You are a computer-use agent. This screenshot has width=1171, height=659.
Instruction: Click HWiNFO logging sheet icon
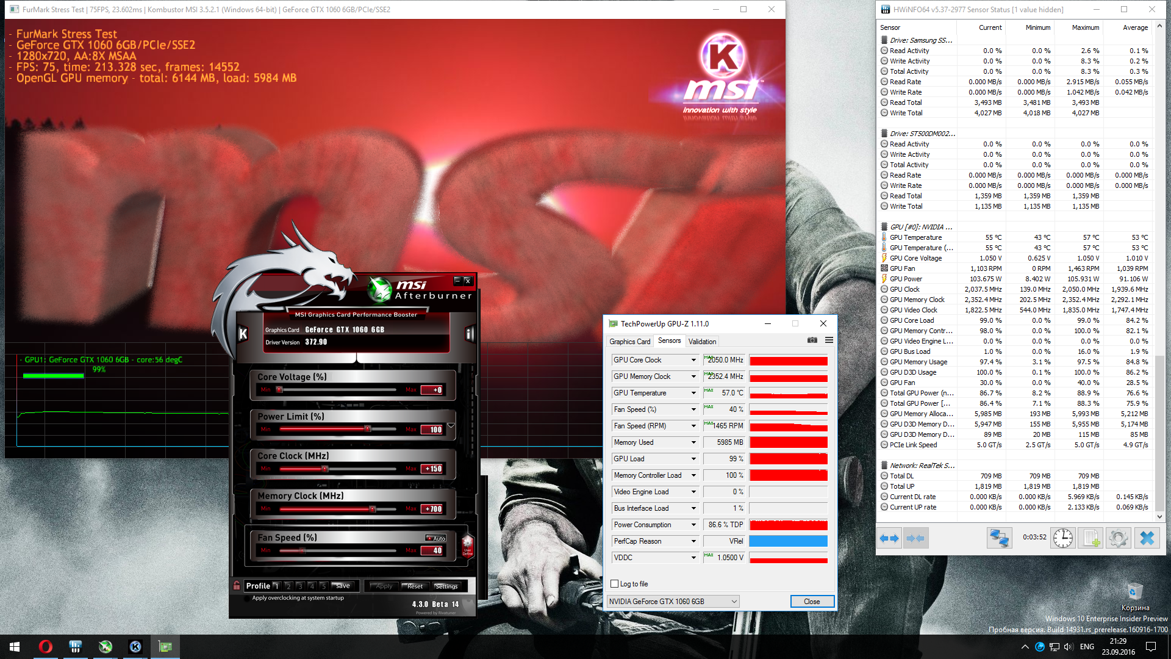(x=1090, y=538)
